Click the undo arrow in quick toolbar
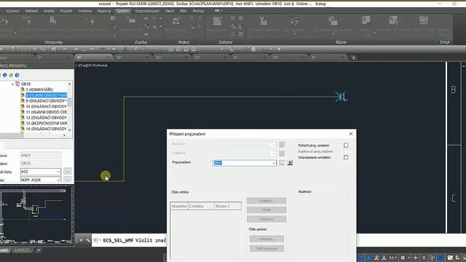466x262 pixels. coord(66,49)
